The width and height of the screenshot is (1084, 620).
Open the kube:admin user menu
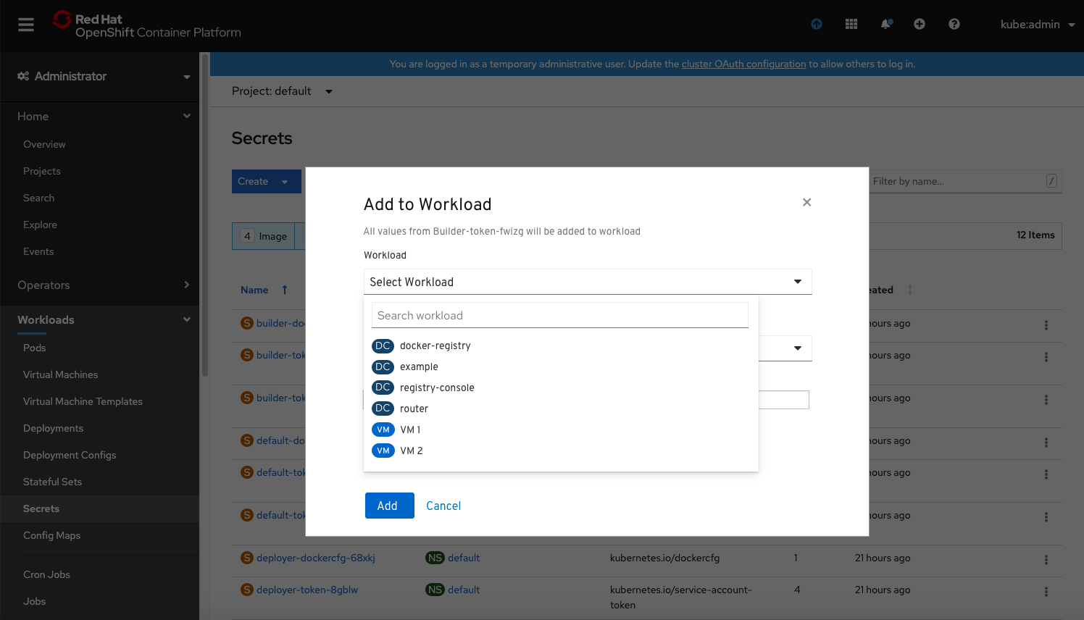point(1038,25)
